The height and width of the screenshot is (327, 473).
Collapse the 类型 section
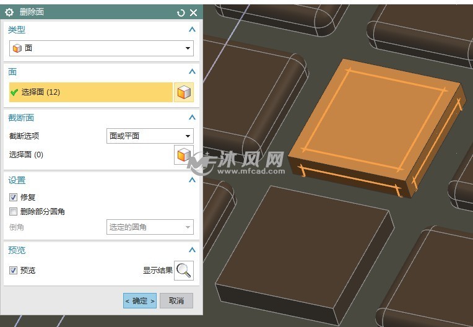(x=192, y=30)
